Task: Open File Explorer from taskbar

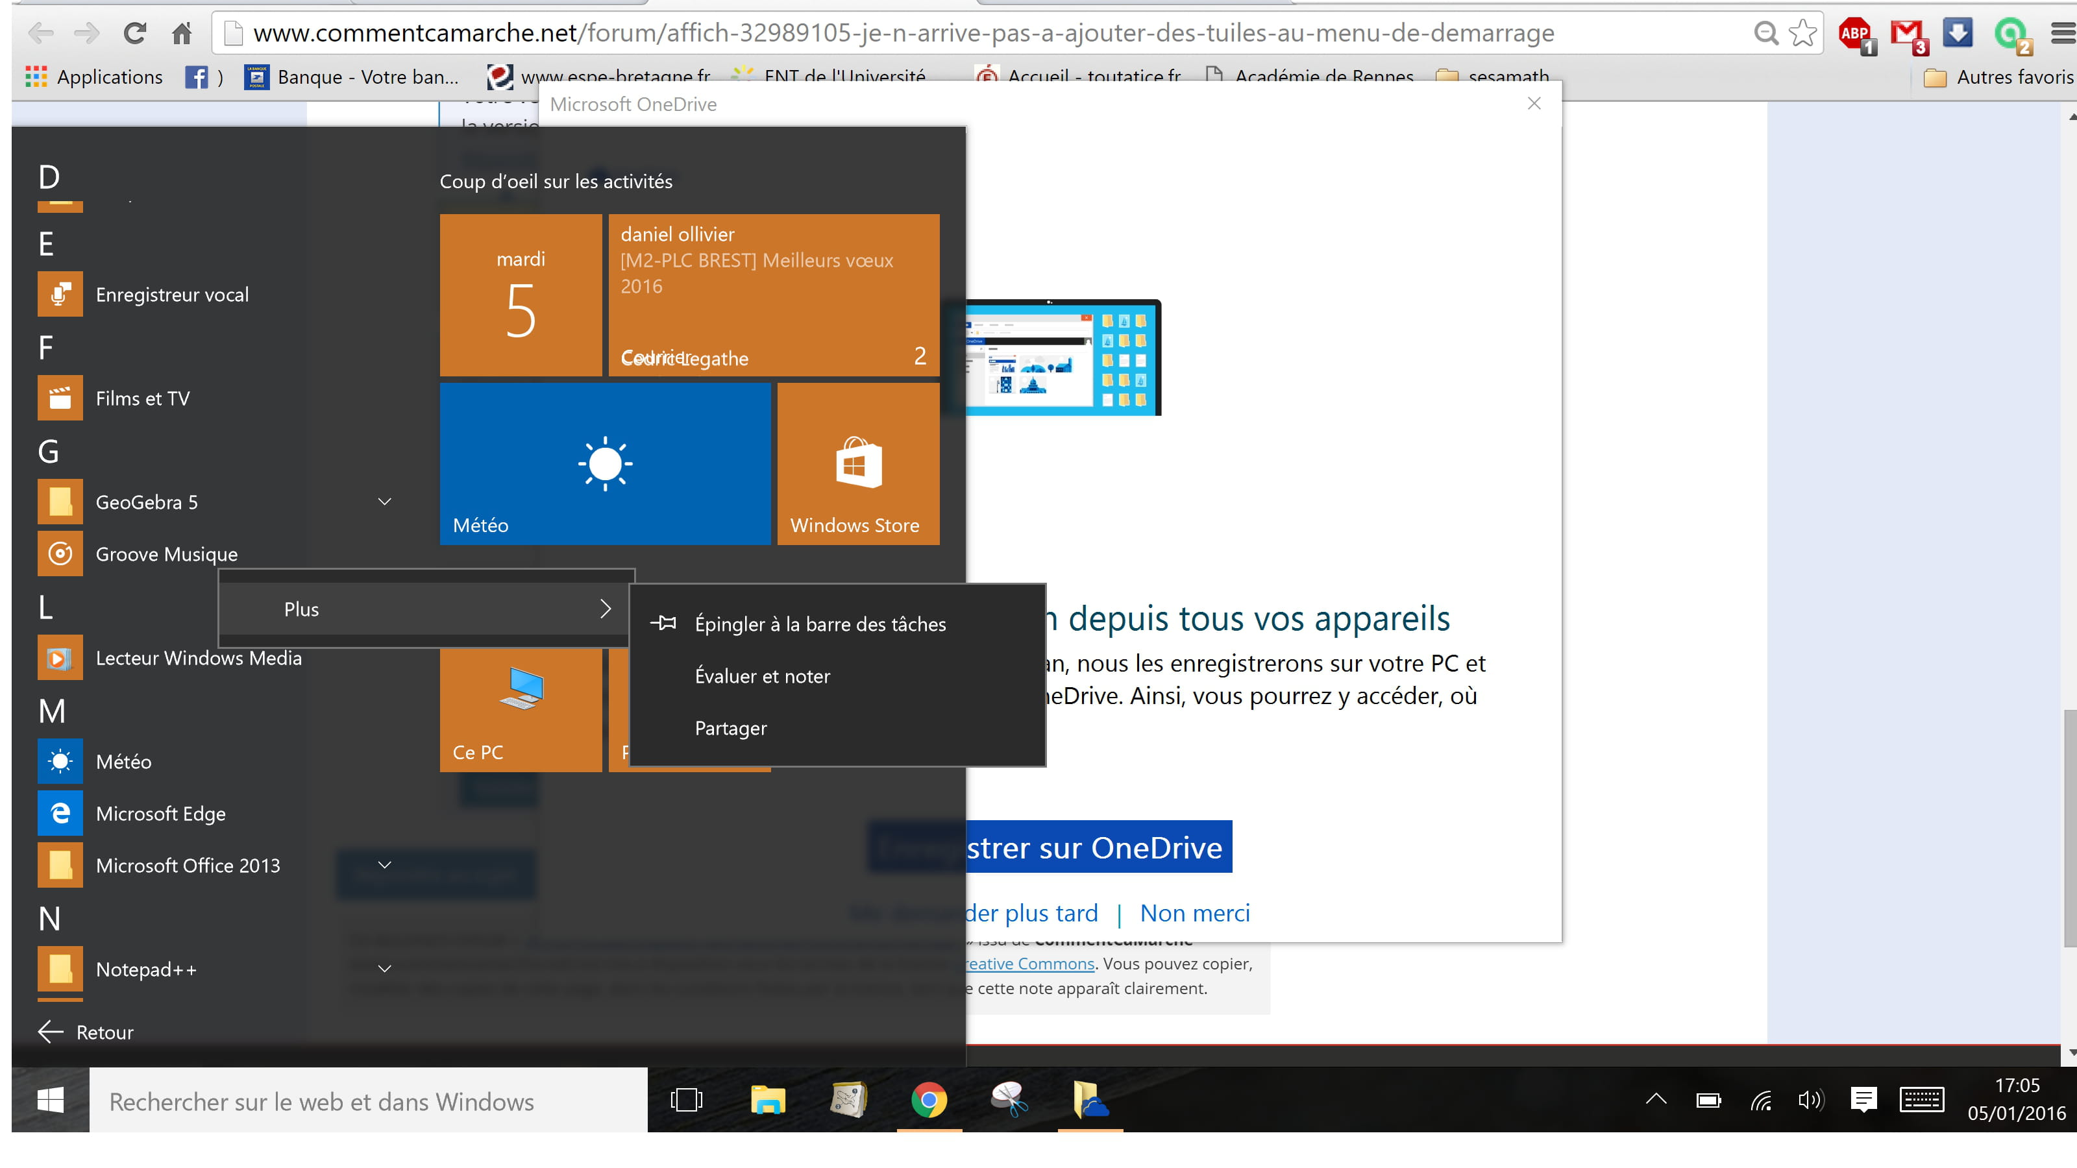Action: (x=768, y=1101)
